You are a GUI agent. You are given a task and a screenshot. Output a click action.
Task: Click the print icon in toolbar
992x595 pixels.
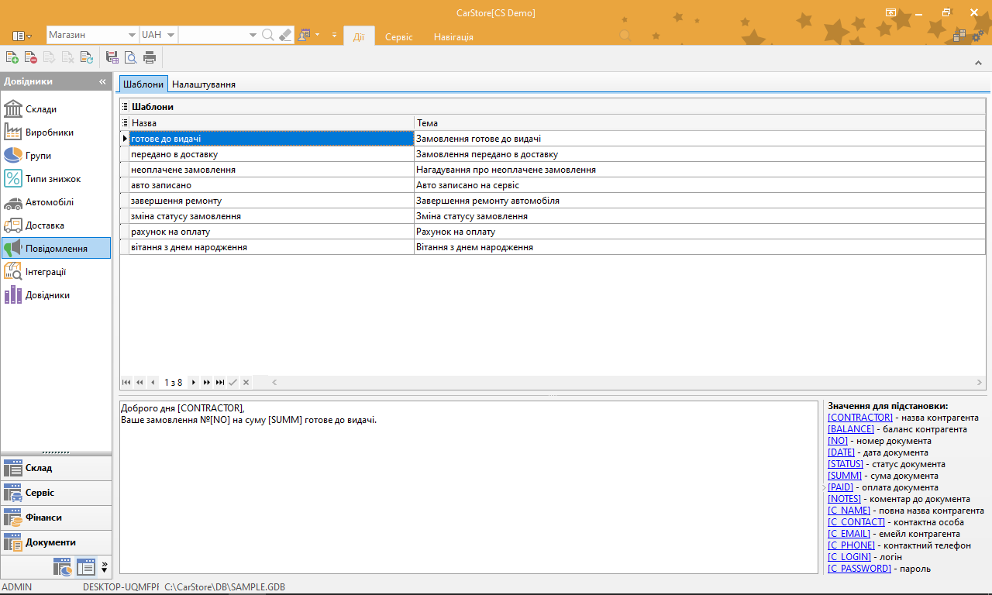point(150,57)
